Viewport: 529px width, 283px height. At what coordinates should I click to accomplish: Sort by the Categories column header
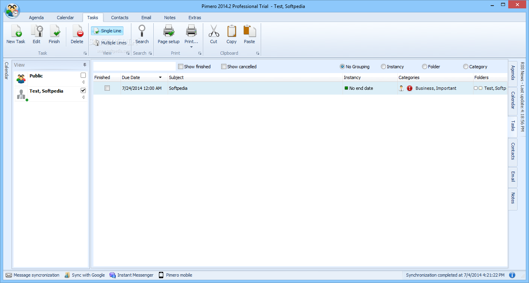click(x=435, y=77)
